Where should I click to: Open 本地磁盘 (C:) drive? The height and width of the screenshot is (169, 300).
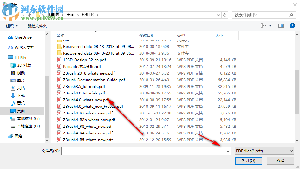pos(28,119)
